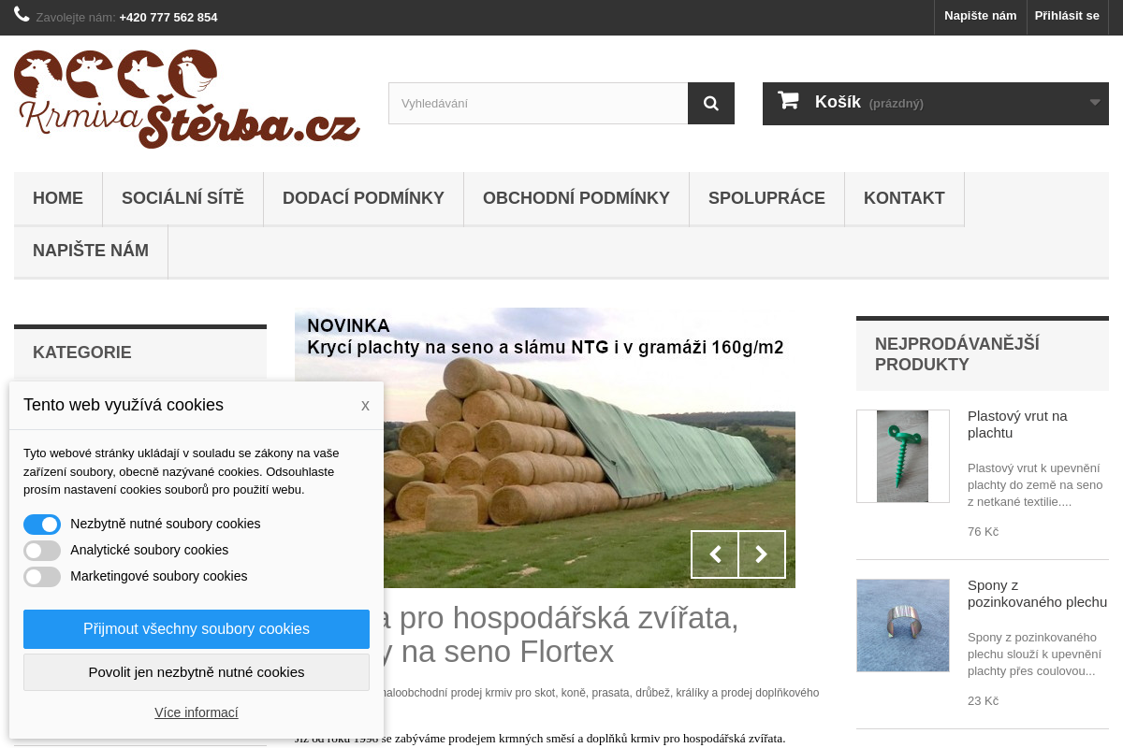The height and width of the screenshot is (748, 1123).
Task: Toggle off 'Nezbytně nutné soubory cookies'
Action: [41, 524]
